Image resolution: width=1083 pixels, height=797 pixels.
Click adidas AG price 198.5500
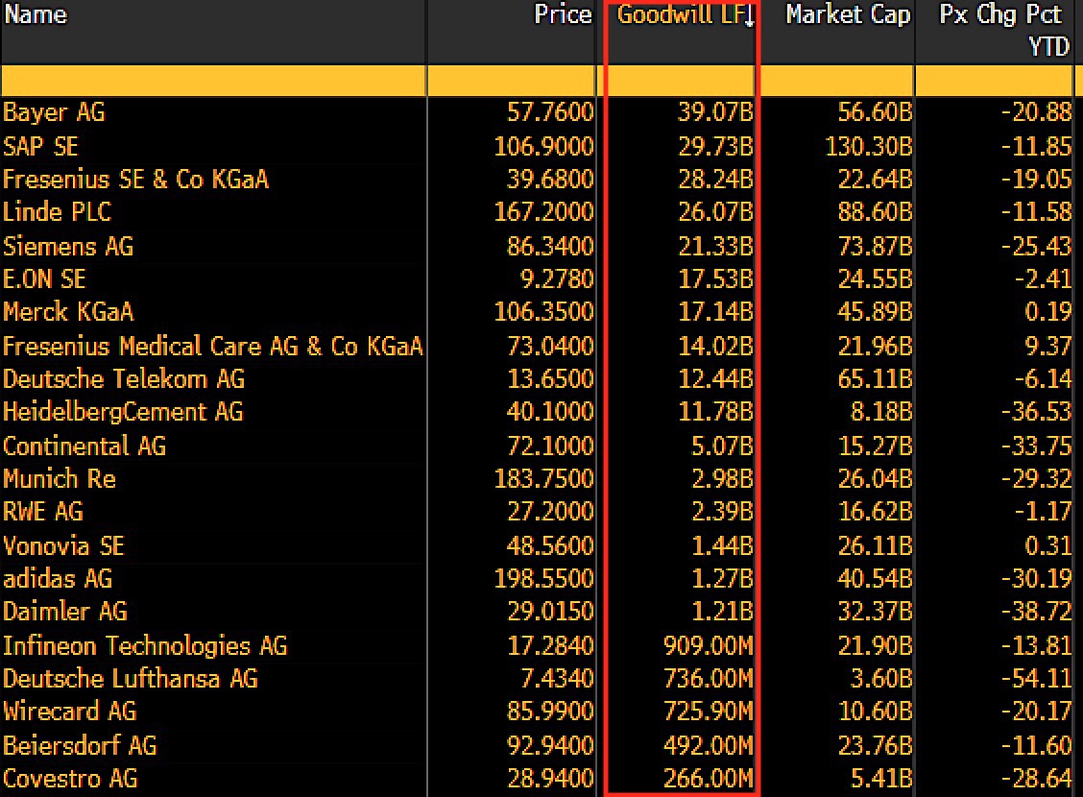543,578
